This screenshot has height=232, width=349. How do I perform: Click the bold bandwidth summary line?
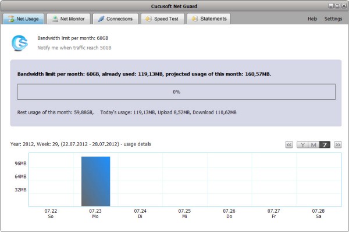[144, 74]
